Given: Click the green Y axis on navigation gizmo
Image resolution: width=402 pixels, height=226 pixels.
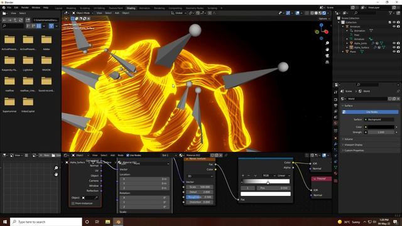Looking at the screenshot, I should point(317,32).
